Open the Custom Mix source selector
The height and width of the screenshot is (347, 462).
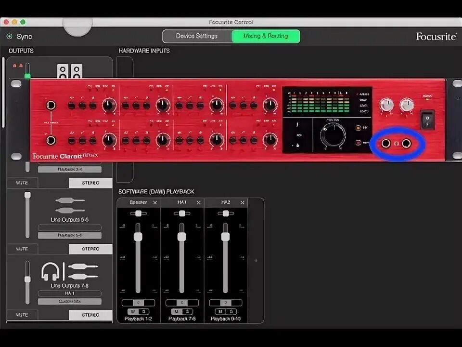click(69, 301)
